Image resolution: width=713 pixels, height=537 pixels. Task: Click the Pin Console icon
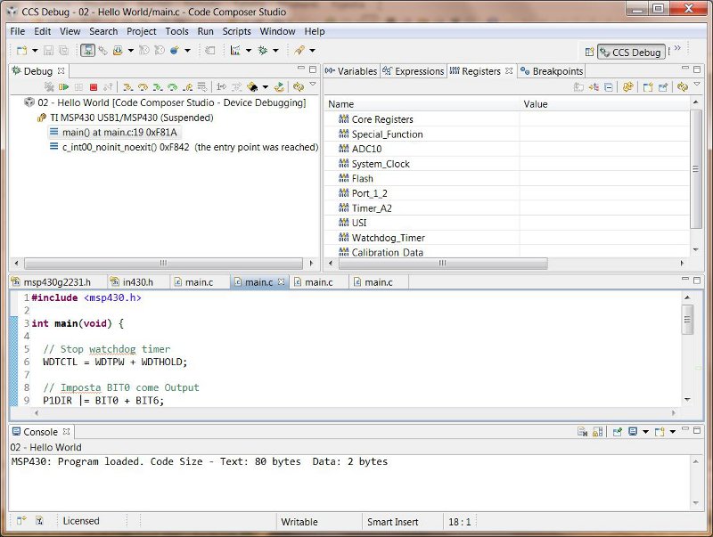[617, 432]
